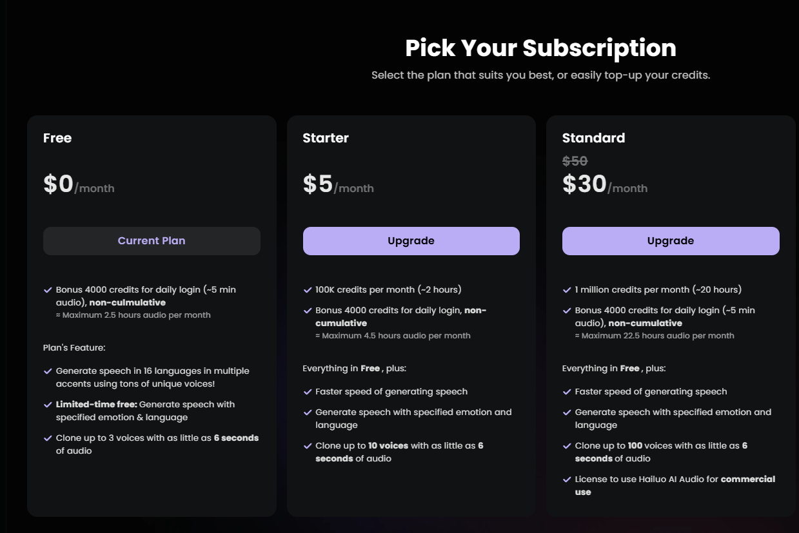Click checkmark beside Clone up to 100 voices
The image size is (799, 533).
coord(567,446)
